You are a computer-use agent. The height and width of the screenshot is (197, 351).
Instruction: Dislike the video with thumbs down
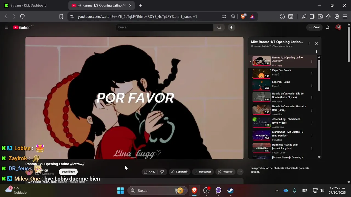162,172
